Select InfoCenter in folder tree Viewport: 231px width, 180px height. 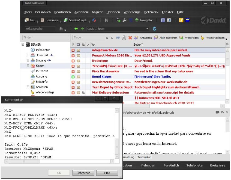43,50
